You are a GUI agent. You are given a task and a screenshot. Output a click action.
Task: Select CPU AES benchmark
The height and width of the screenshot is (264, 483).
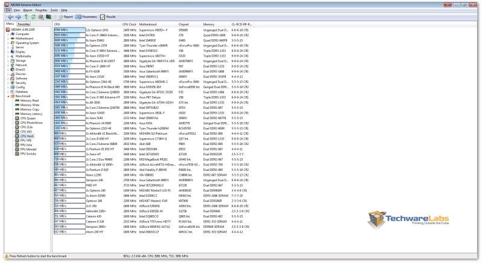(26, 132)
